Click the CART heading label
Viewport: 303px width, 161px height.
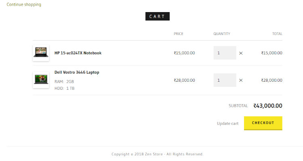(x=157, y=17)
